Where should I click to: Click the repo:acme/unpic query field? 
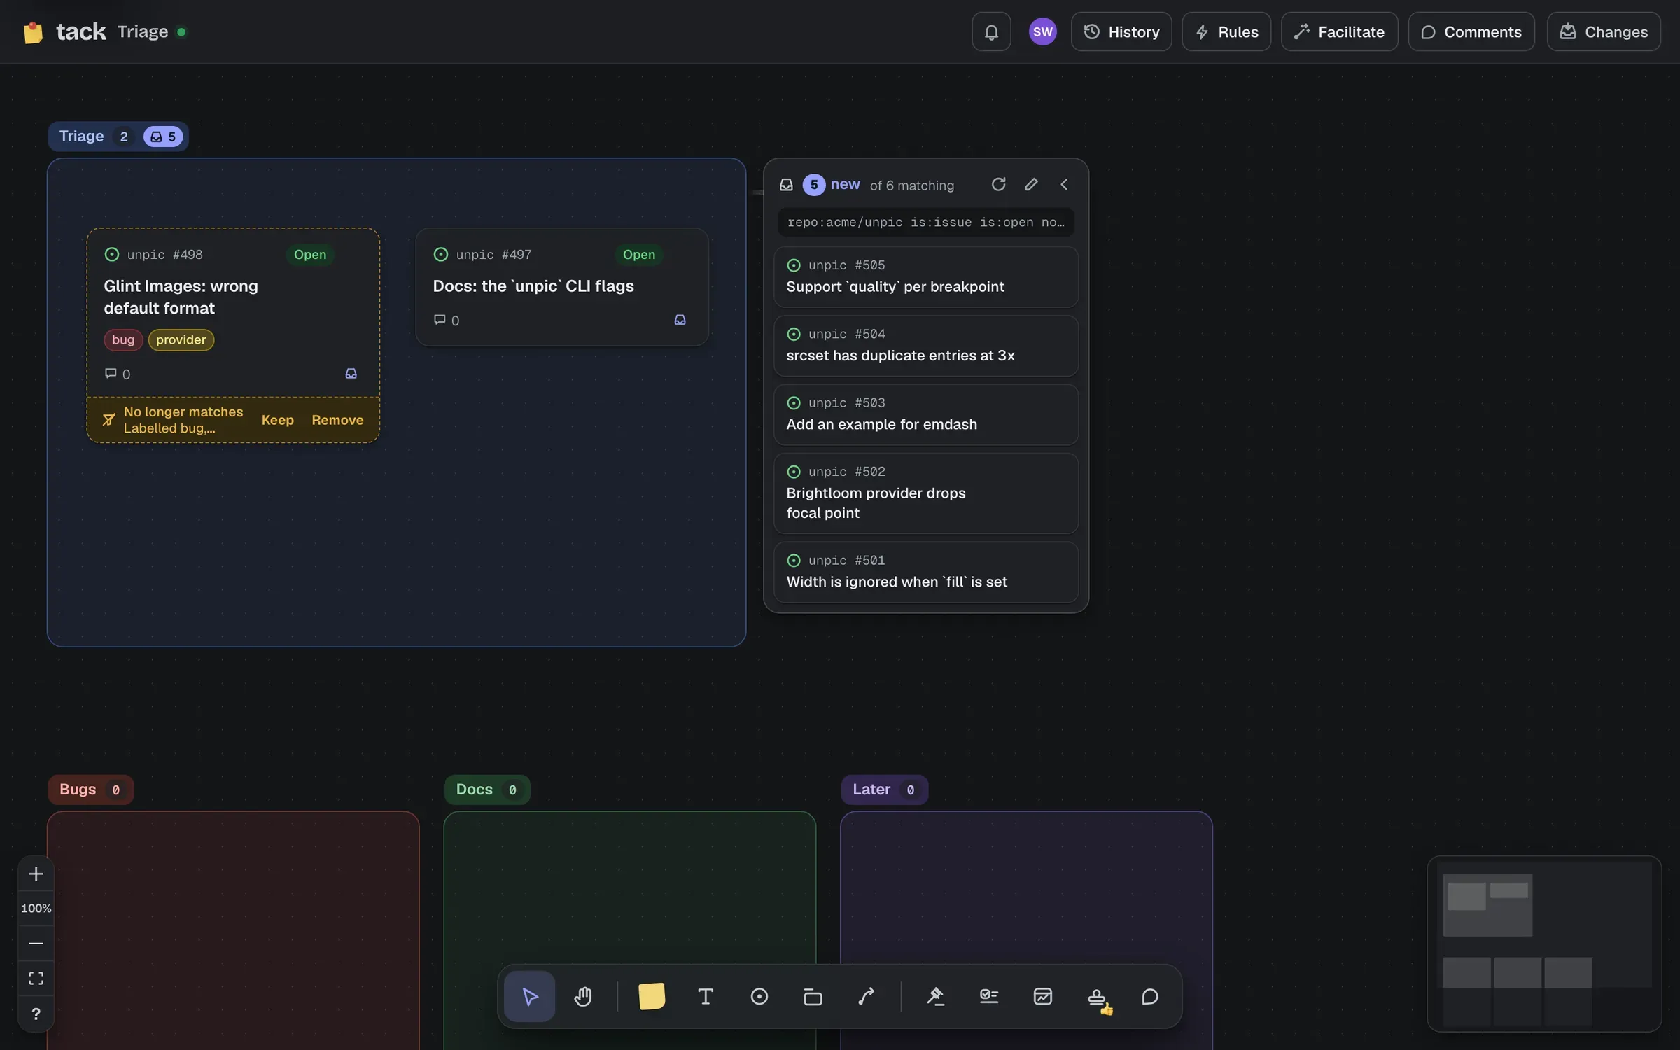pos(925,222)
